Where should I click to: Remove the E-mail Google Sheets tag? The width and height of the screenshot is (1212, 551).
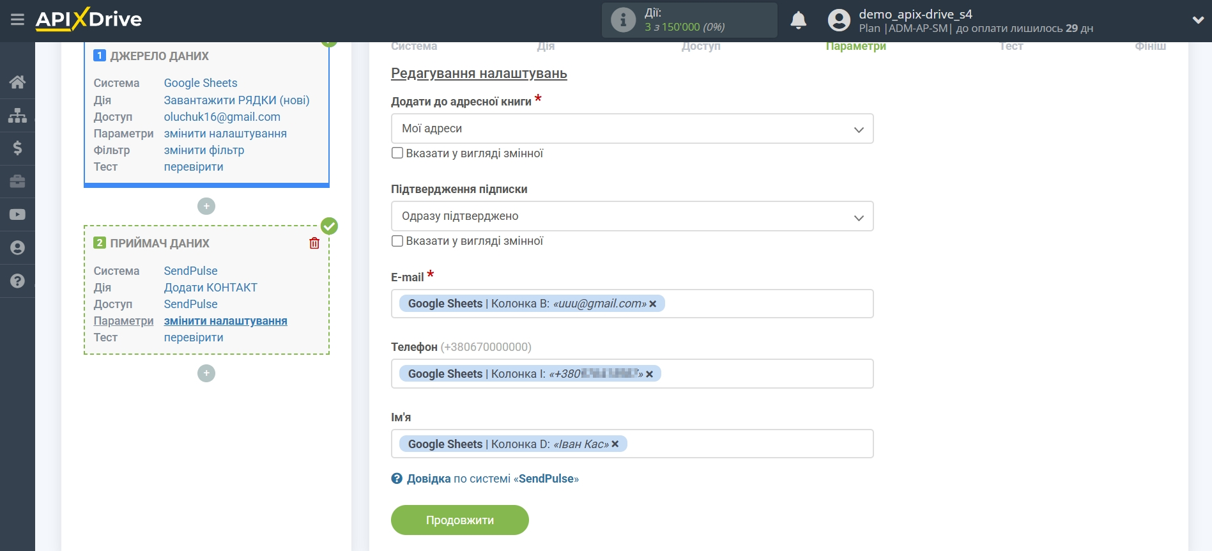pyautogui.click(x=653, y=304)
